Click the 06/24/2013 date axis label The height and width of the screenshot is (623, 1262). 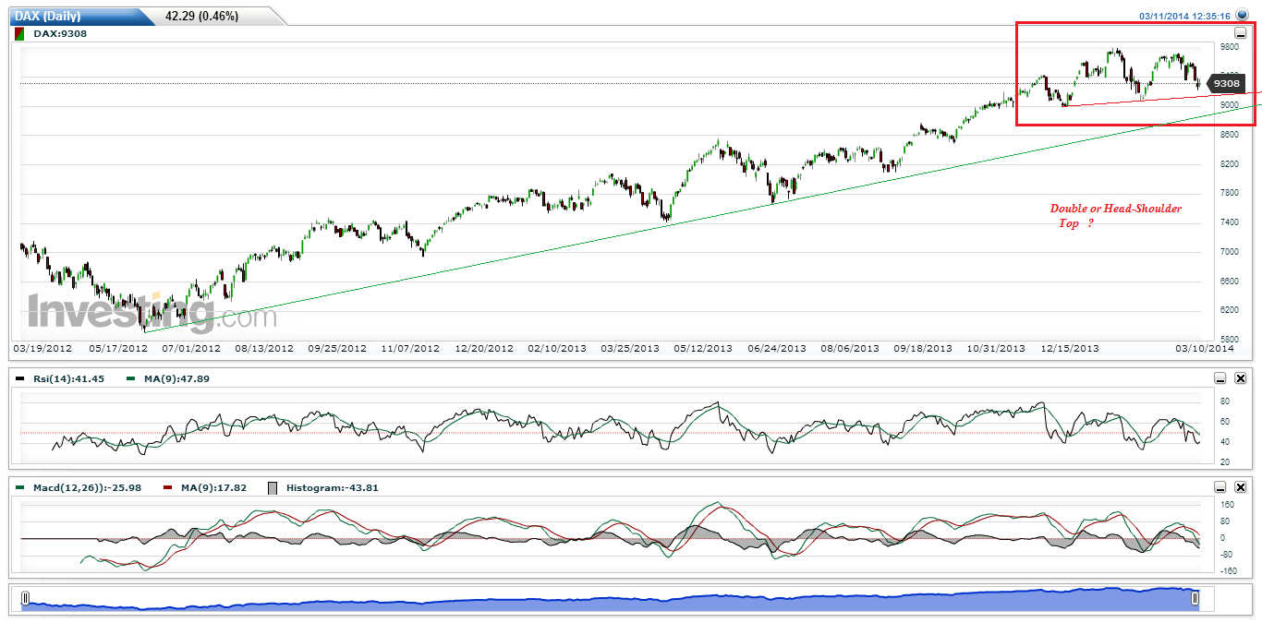coord(777,349)
